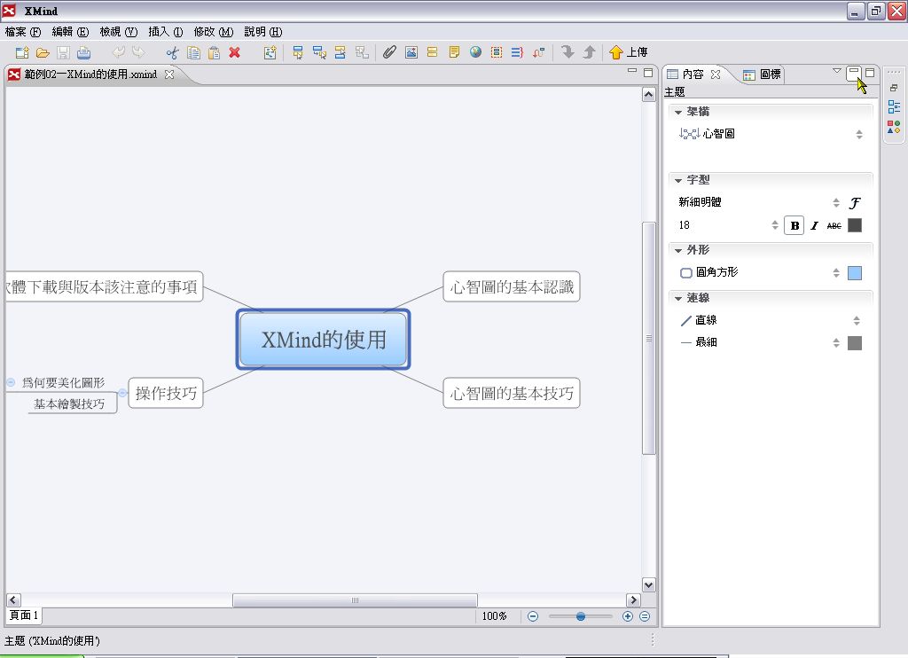Pick the gray line color swatch
Screen dimensions: 908x658
(x=854, y=343)
